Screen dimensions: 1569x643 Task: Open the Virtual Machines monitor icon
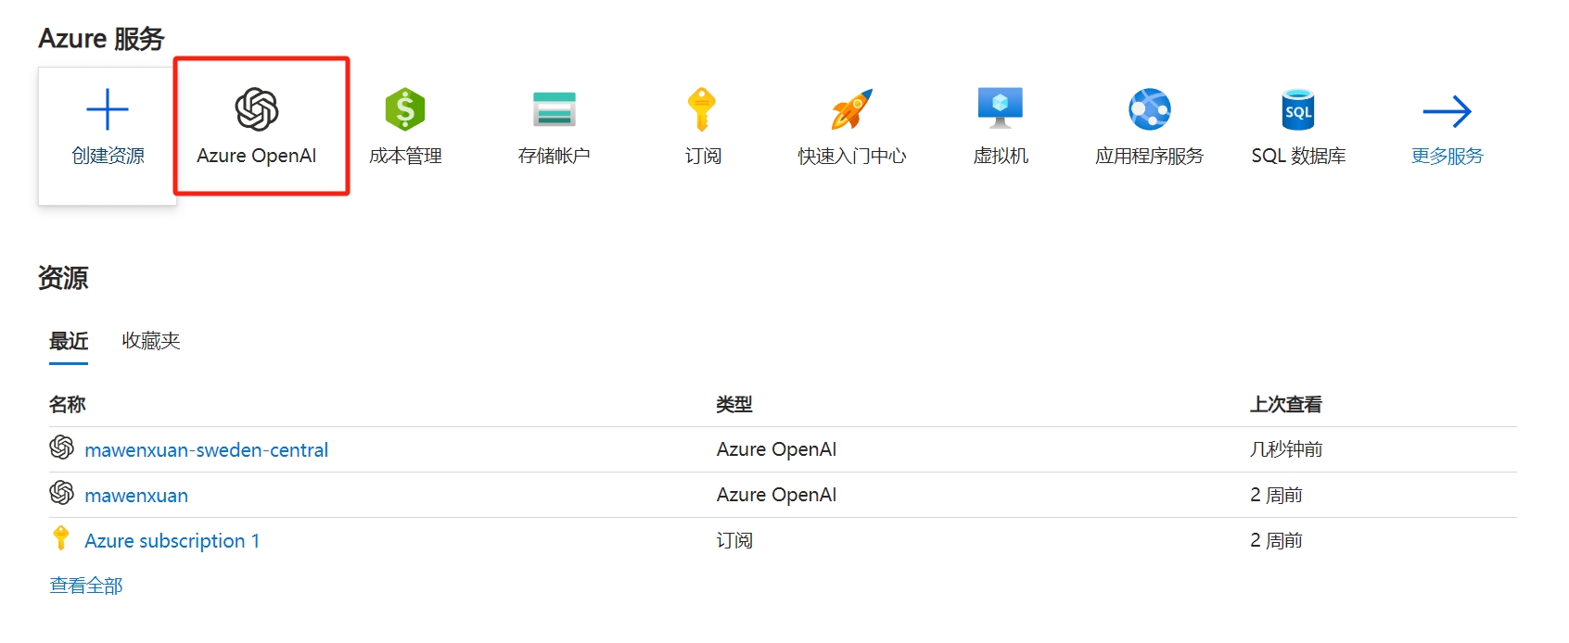click(1000, 108)
